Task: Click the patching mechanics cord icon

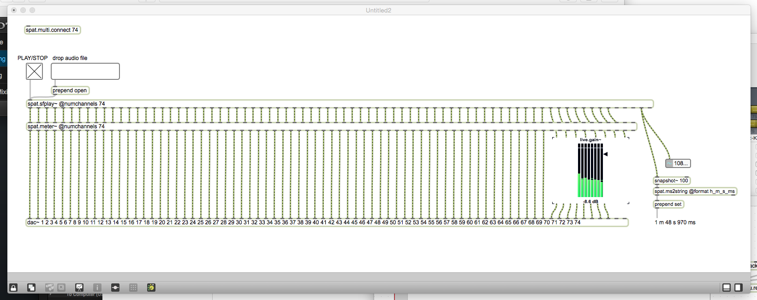Action: click(x=115, y=288)
